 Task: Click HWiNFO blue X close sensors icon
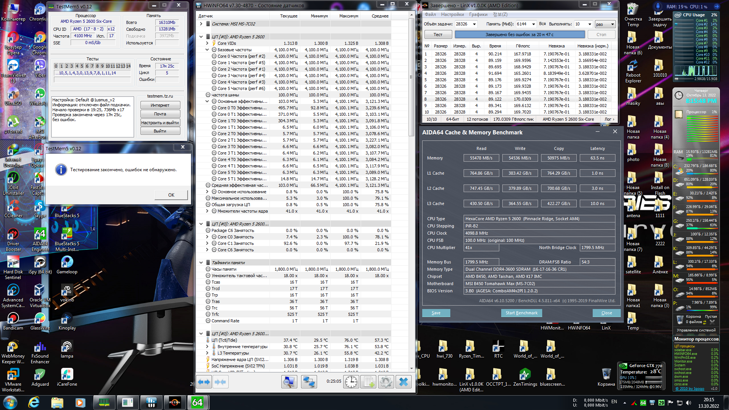(404, 382)
